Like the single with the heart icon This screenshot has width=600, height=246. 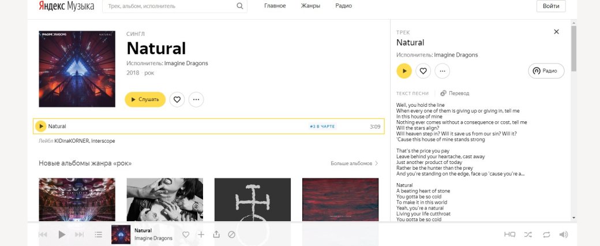[x=177, y=100]
